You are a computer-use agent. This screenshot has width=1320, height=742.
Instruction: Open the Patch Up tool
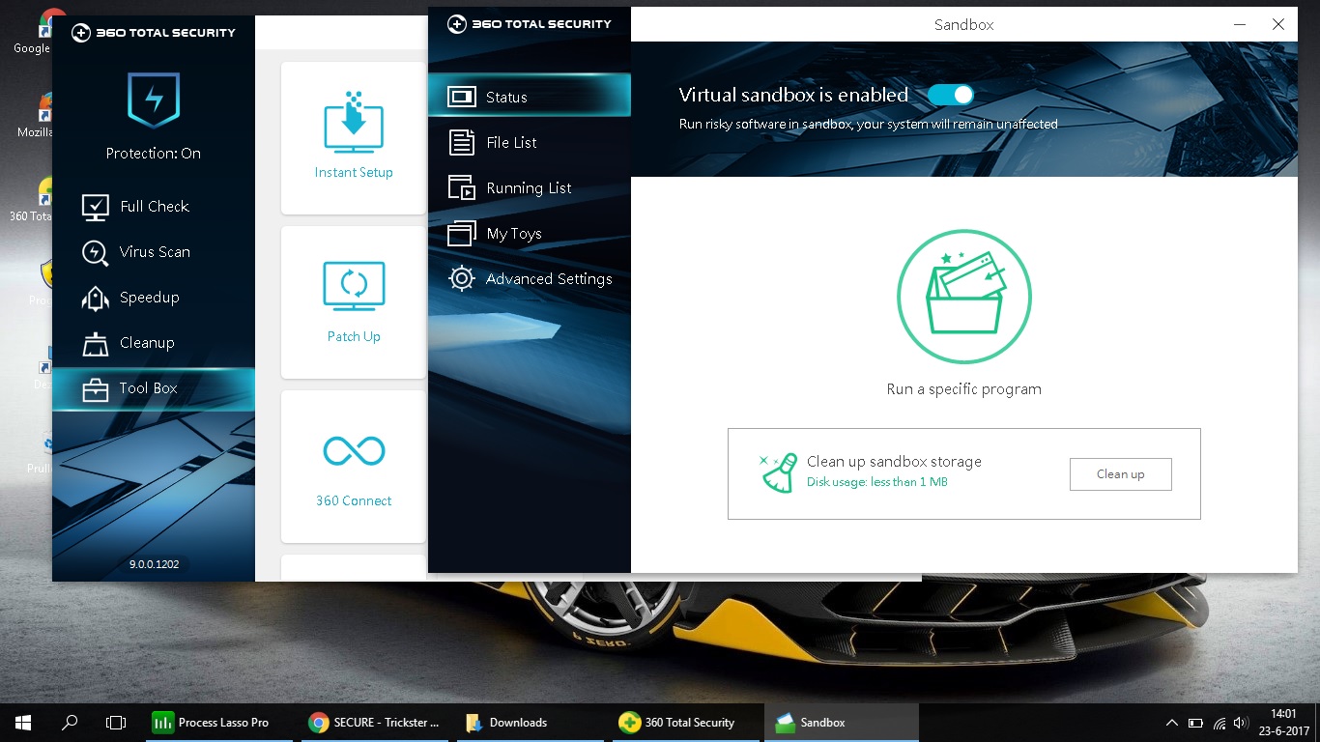click(354, 302)
